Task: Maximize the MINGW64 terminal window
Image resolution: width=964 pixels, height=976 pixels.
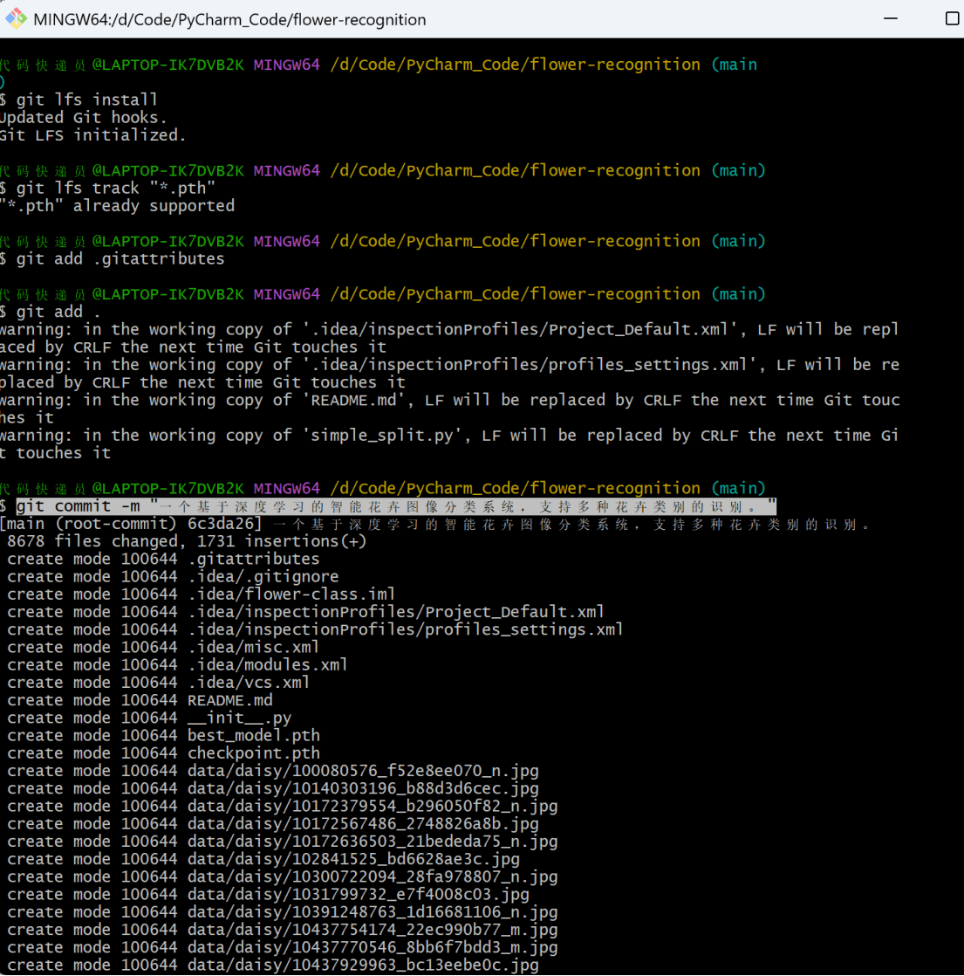Action: pyautogui.click(x=952, y=19)
